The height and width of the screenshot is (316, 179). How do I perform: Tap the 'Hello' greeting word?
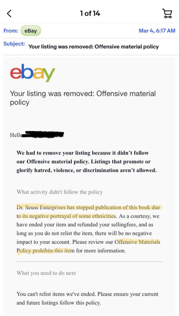coord(15,135)
